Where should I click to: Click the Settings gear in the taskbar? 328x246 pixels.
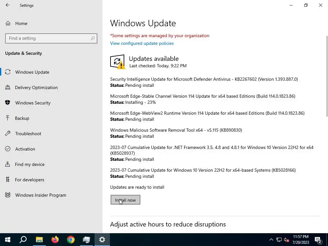pos(102,240)
